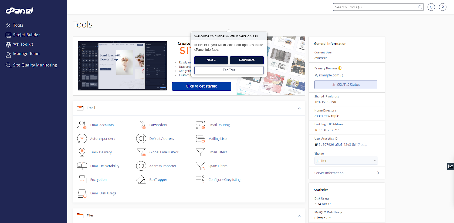Click the Shared IP Address value 161.35.99.190
The width and height of the screenshot is (454, 223).
click(325, 102)
